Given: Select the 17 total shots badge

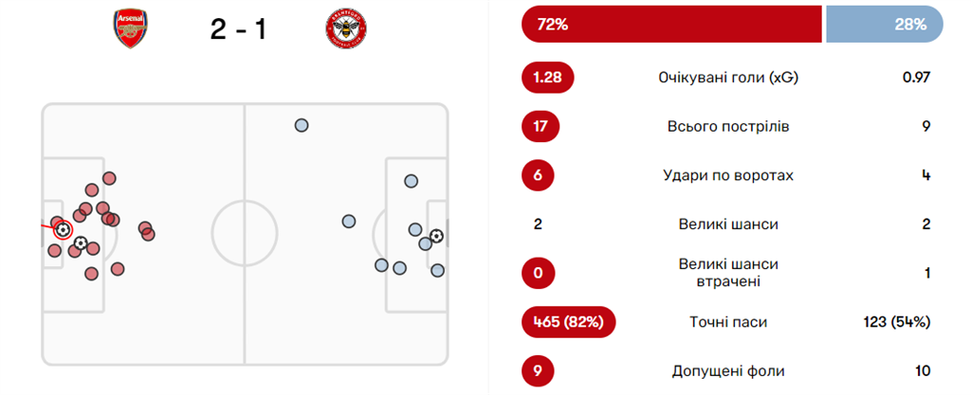Looking at the screenshot, I should 540,126.
